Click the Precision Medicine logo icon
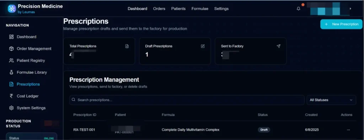The height and width of the screenshot is (140, 364). (12, 9)
